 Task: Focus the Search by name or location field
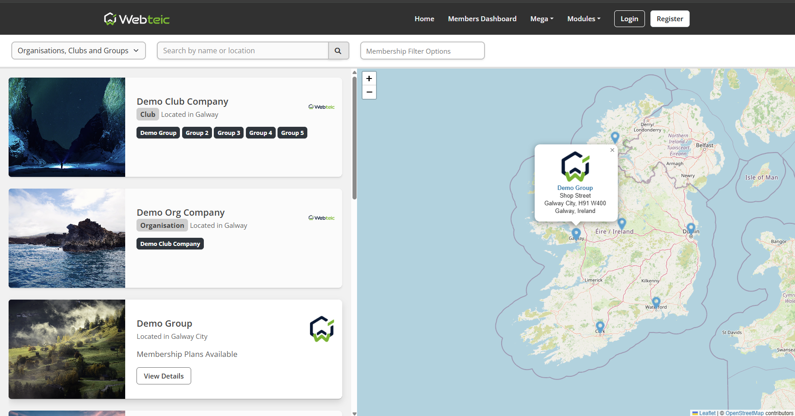(x=243, y=51)
